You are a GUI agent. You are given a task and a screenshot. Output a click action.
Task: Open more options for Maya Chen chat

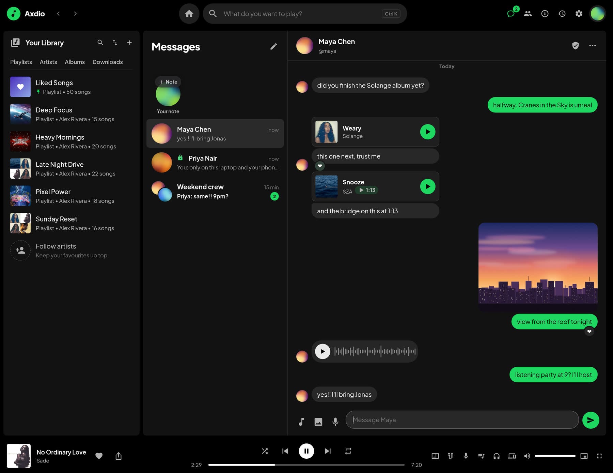(x=593, y=46)
